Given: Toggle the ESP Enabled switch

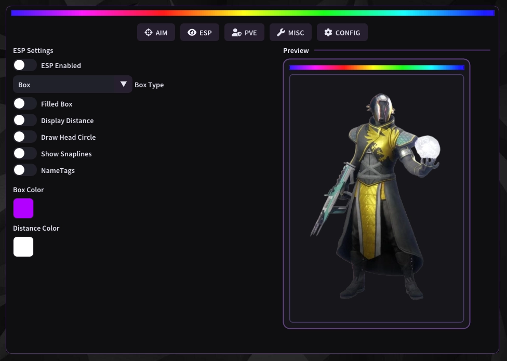Looking at the screenshot, I should coord(24,65).
